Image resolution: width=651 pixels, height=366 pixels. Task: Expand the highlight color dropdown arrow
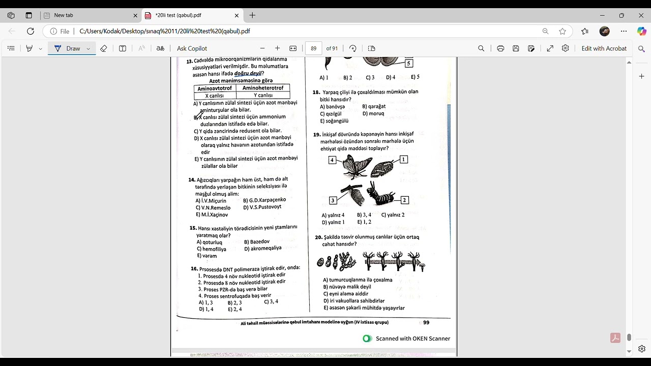(x=40, y=48)
